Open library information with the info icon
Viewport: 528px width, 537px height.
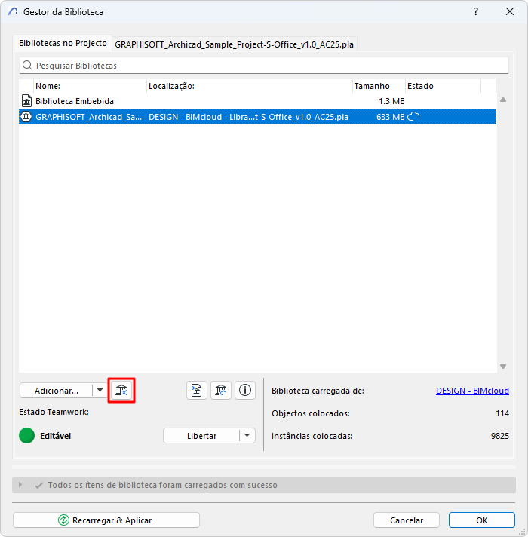point(245,390)
